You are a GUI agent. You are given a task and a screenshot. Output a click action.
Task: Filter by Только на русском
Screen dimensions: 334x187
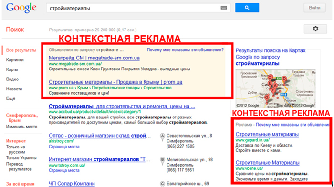(16, 149)
